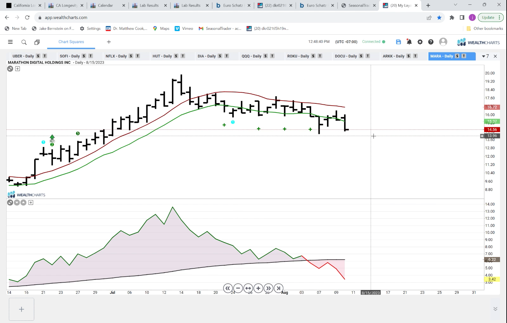Click the S badge on QQQ tab
Image resolution: width=507 pixels, height=323 pixels.
(266, 56)
